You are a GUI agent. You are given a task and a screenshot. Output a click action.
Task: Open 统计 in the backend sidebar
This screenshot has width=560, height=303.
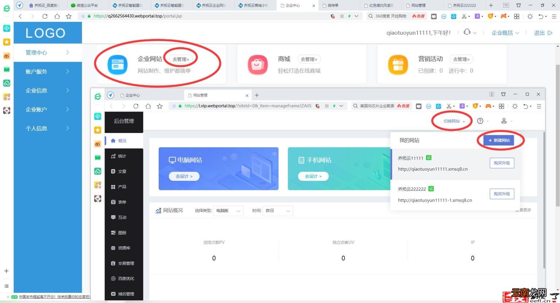coord(124,156)
